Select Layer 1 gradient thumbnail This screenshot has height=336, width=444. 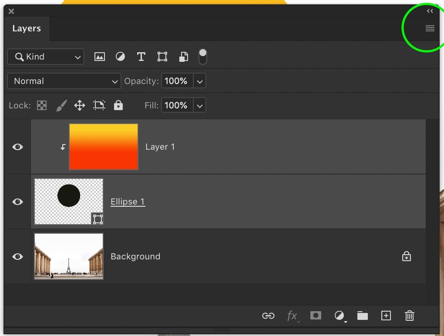[x=104, y=147]
